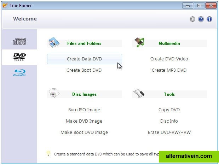The image size is (219, 165).
Task: Open settings via the gear icon
Action: [x=192, y=19]
